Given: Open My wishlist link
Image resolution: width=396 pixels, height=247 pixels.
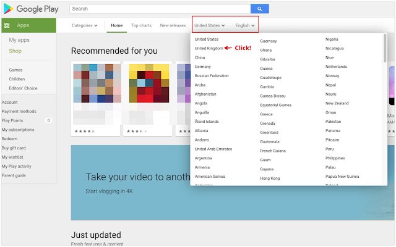Looking at the screenshot, I should 12,157.
